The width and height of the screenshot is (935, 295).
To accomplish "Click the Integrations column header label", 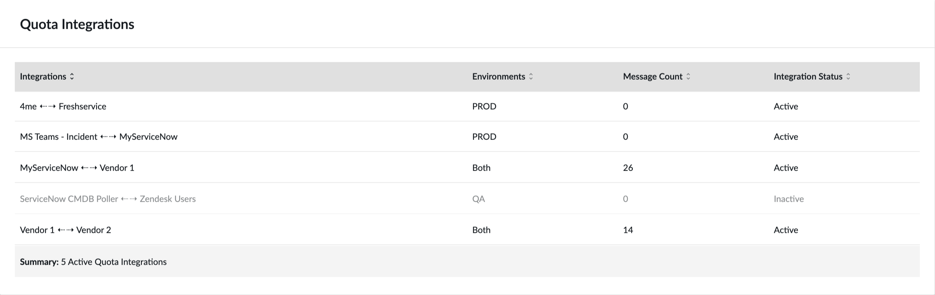I will tap(43, 77).
